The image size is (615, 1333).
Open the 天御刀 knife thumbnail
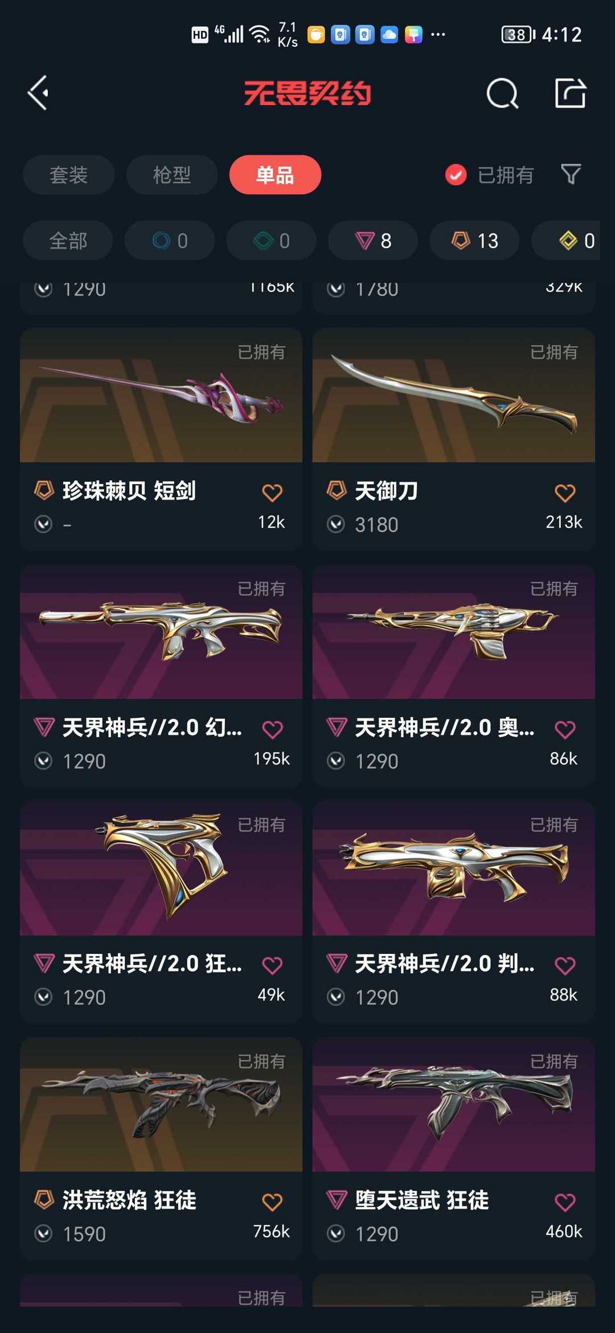pos(454,395)
